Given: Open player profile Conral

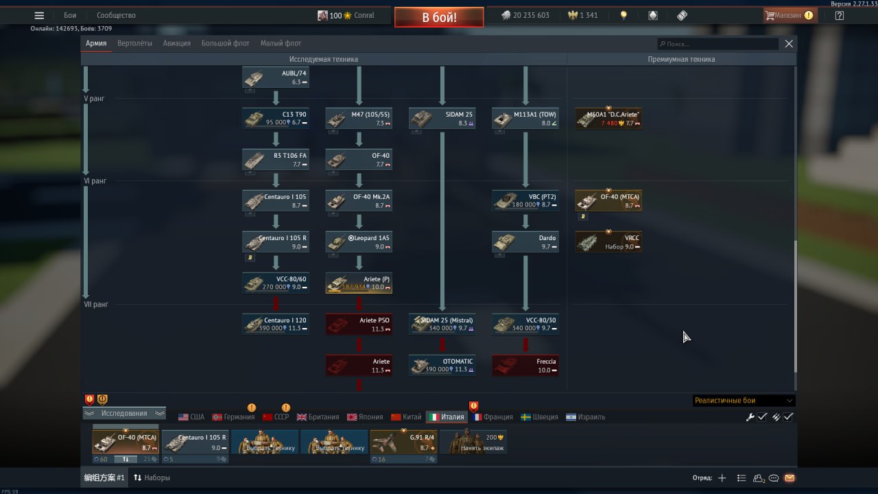Looking at the screenshot, I should (x=346, y=15).
